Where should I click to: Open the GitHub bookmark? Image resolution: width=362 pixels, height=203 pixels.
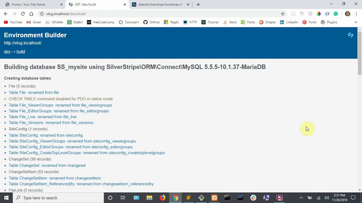pyautogui.click(x=152, y=22)
